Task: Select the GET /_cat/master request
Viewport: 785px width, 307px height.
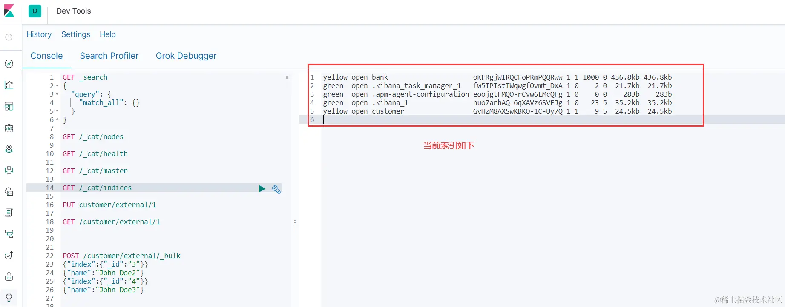Action: (95, 171)
